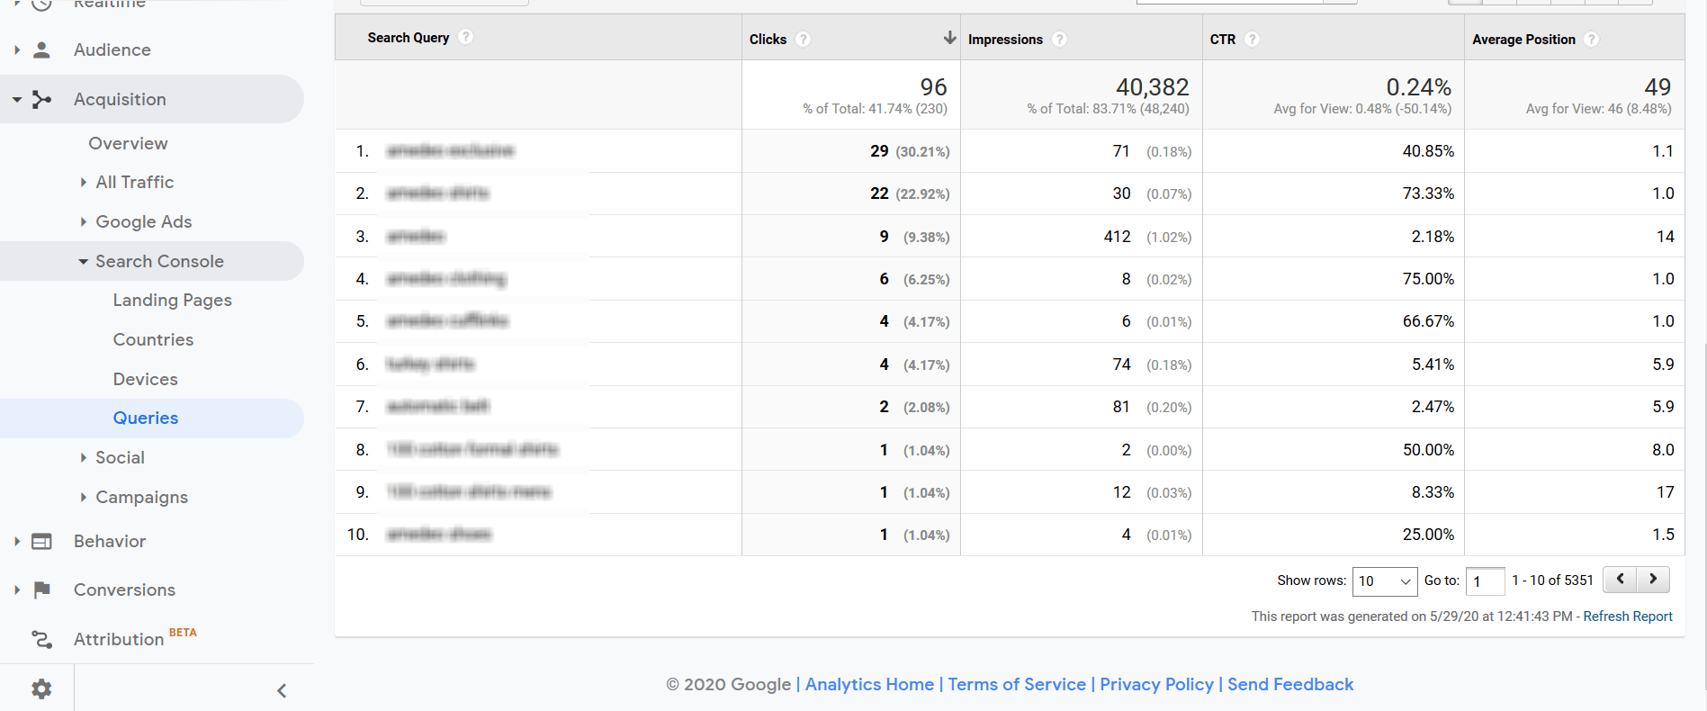
Task: Go to next page of results
Action: 1653,579
